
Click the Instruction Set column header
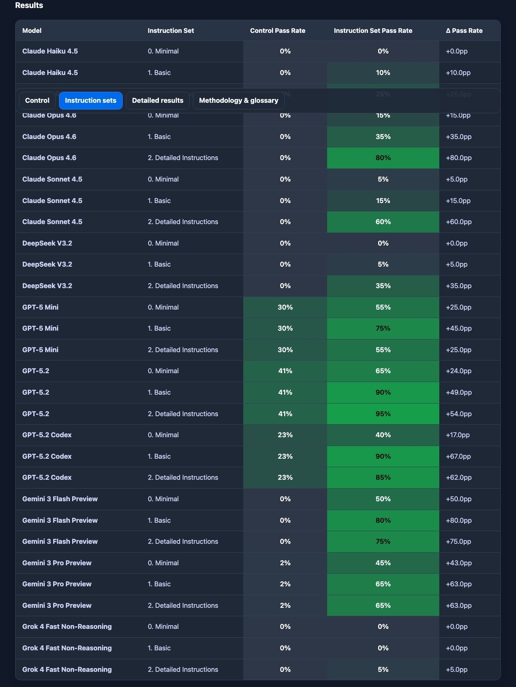point(171,31)
